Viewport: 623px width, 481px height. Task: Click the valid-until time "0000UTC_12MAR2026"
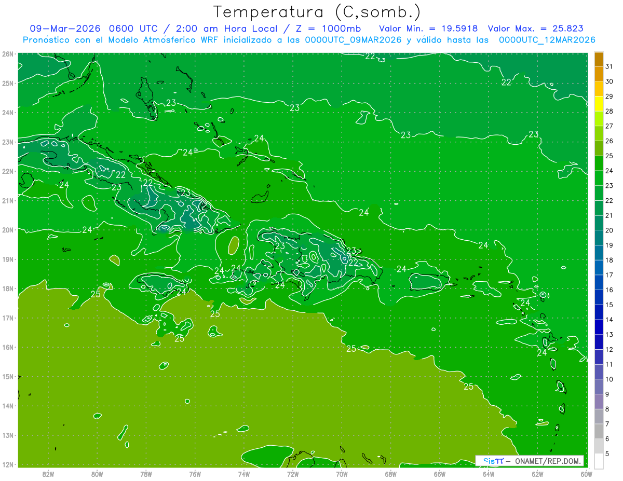pos(547,40)
